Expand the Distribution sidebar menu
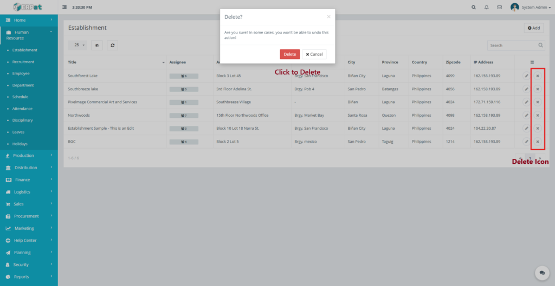 coord(29,168)
